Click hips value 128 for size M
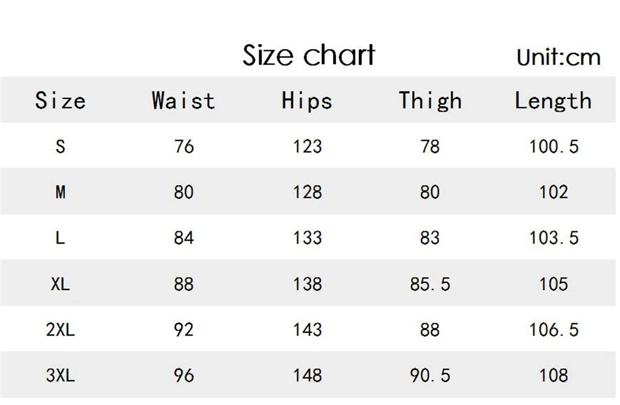620x405 pixels. click(x=308, y=192)
